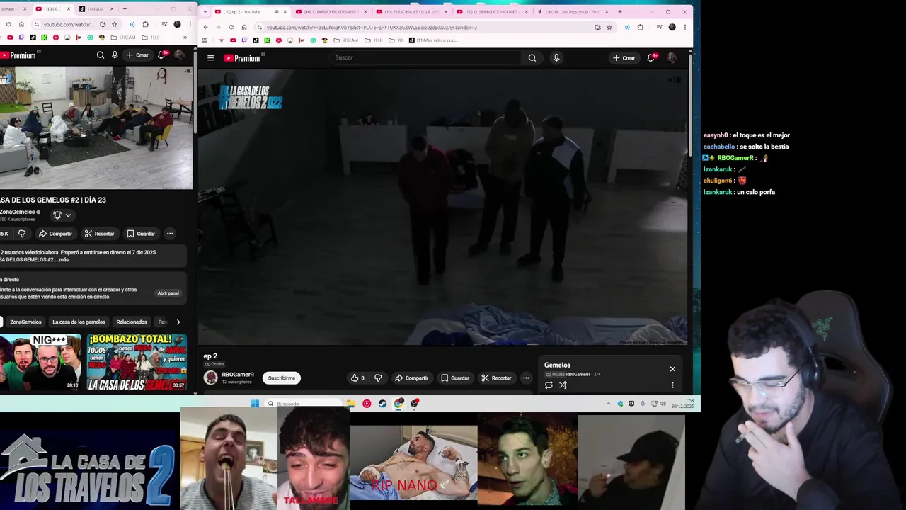Open notifications bell in right YouTube window
Screen dimensions: 906x510
(x=651, y=57)
